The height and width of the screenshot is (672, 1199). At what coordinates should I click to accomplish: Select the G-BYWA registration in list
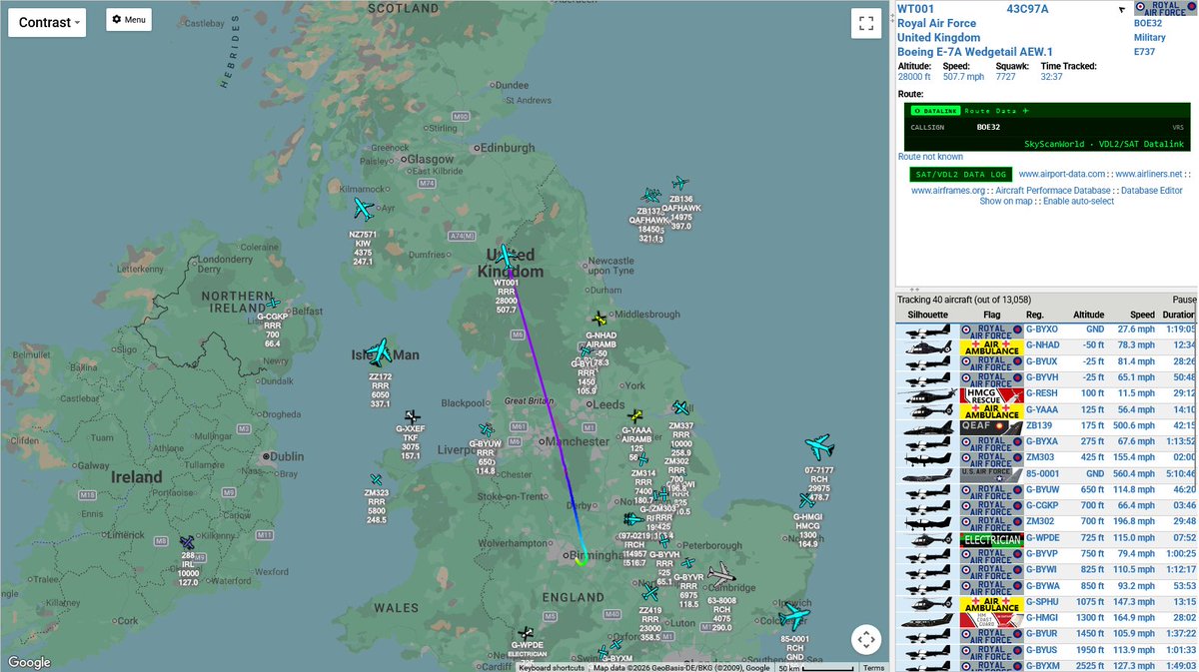pyautogui.click(x=1043, y=586)
